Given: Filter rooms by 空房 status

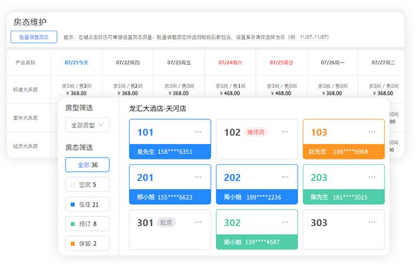Looking at the screenshot, I should pos(87,185).
